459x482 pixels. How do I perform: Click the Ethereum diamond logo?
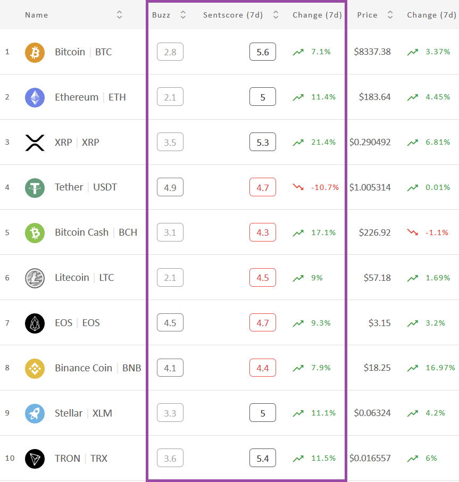(x=35, y=97)
